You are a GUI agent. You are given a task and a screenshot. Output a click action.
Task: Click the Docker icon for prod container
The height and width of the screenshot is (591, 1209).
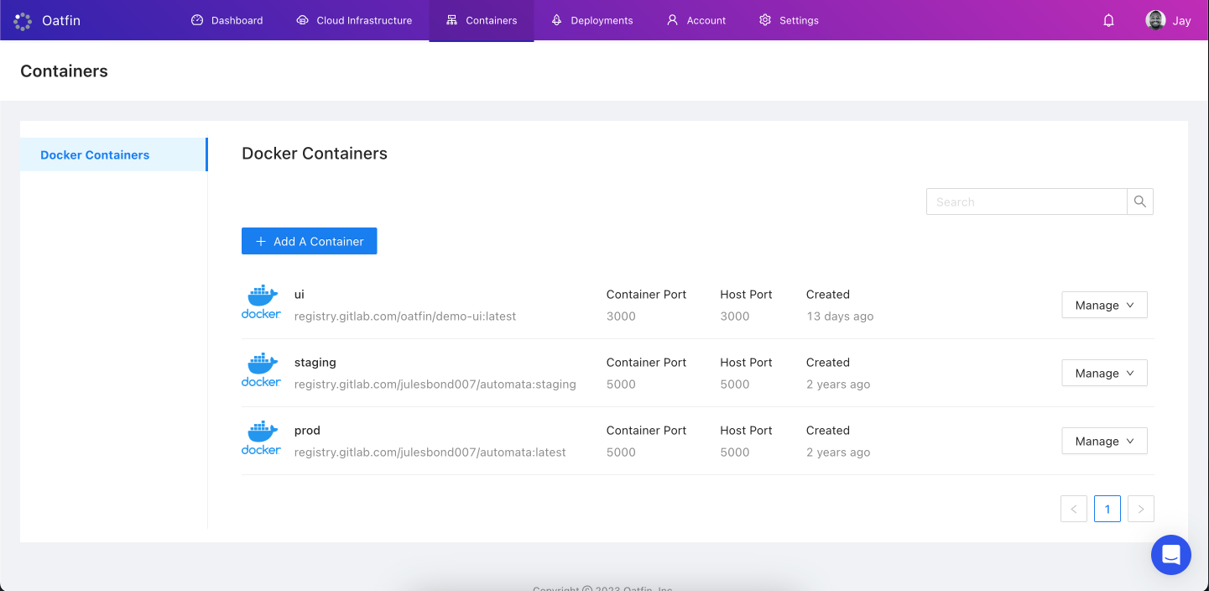click(261, 438)
